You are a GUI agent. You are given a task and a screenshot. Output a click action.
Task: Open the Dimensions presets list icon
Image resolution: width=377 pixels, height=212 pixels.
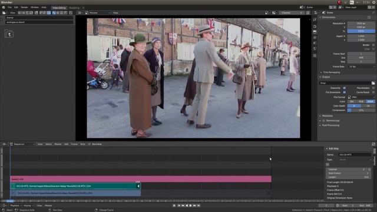point(369,17)
